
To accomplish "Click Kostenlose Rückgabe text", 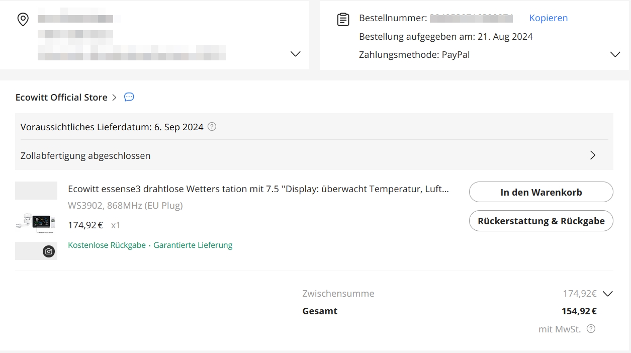I will tap(107, 245).
